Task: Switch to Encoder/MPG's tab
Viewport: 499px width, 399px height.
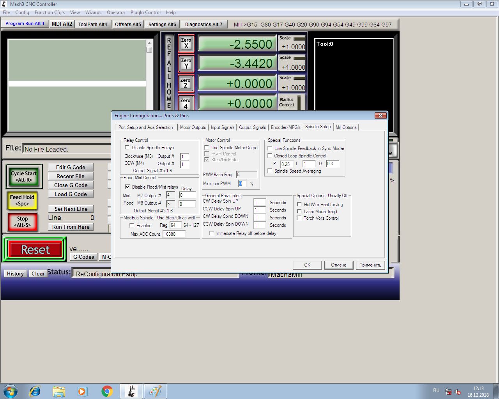Action: click(x=286, y=127)
